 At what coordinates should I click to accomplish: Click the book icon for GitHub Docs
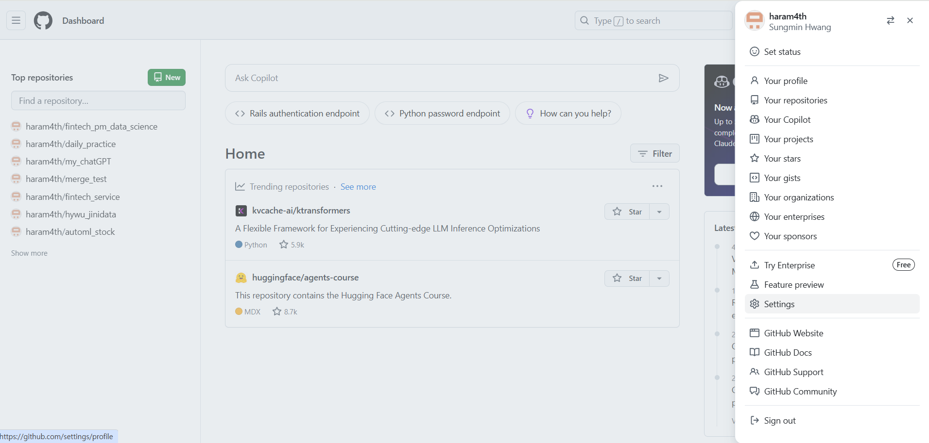[755, 352]
